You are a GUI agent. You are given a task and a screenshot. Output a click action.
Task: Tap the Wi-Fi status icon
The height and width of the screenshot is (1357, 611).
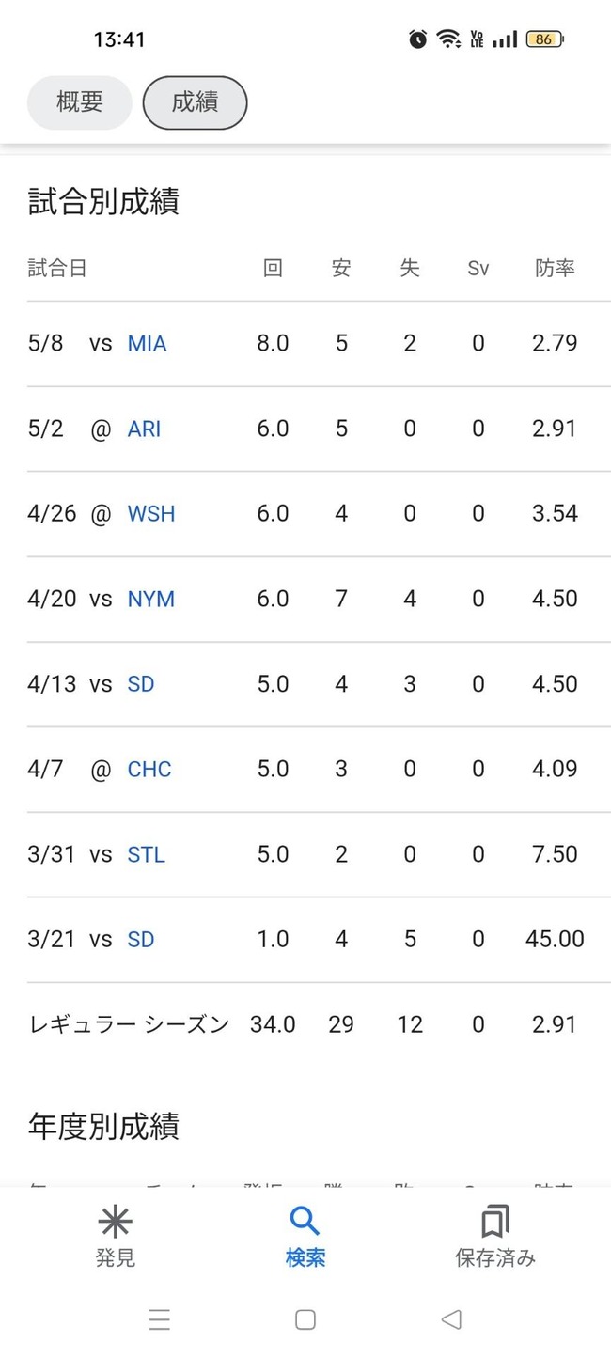click(448, 39)
